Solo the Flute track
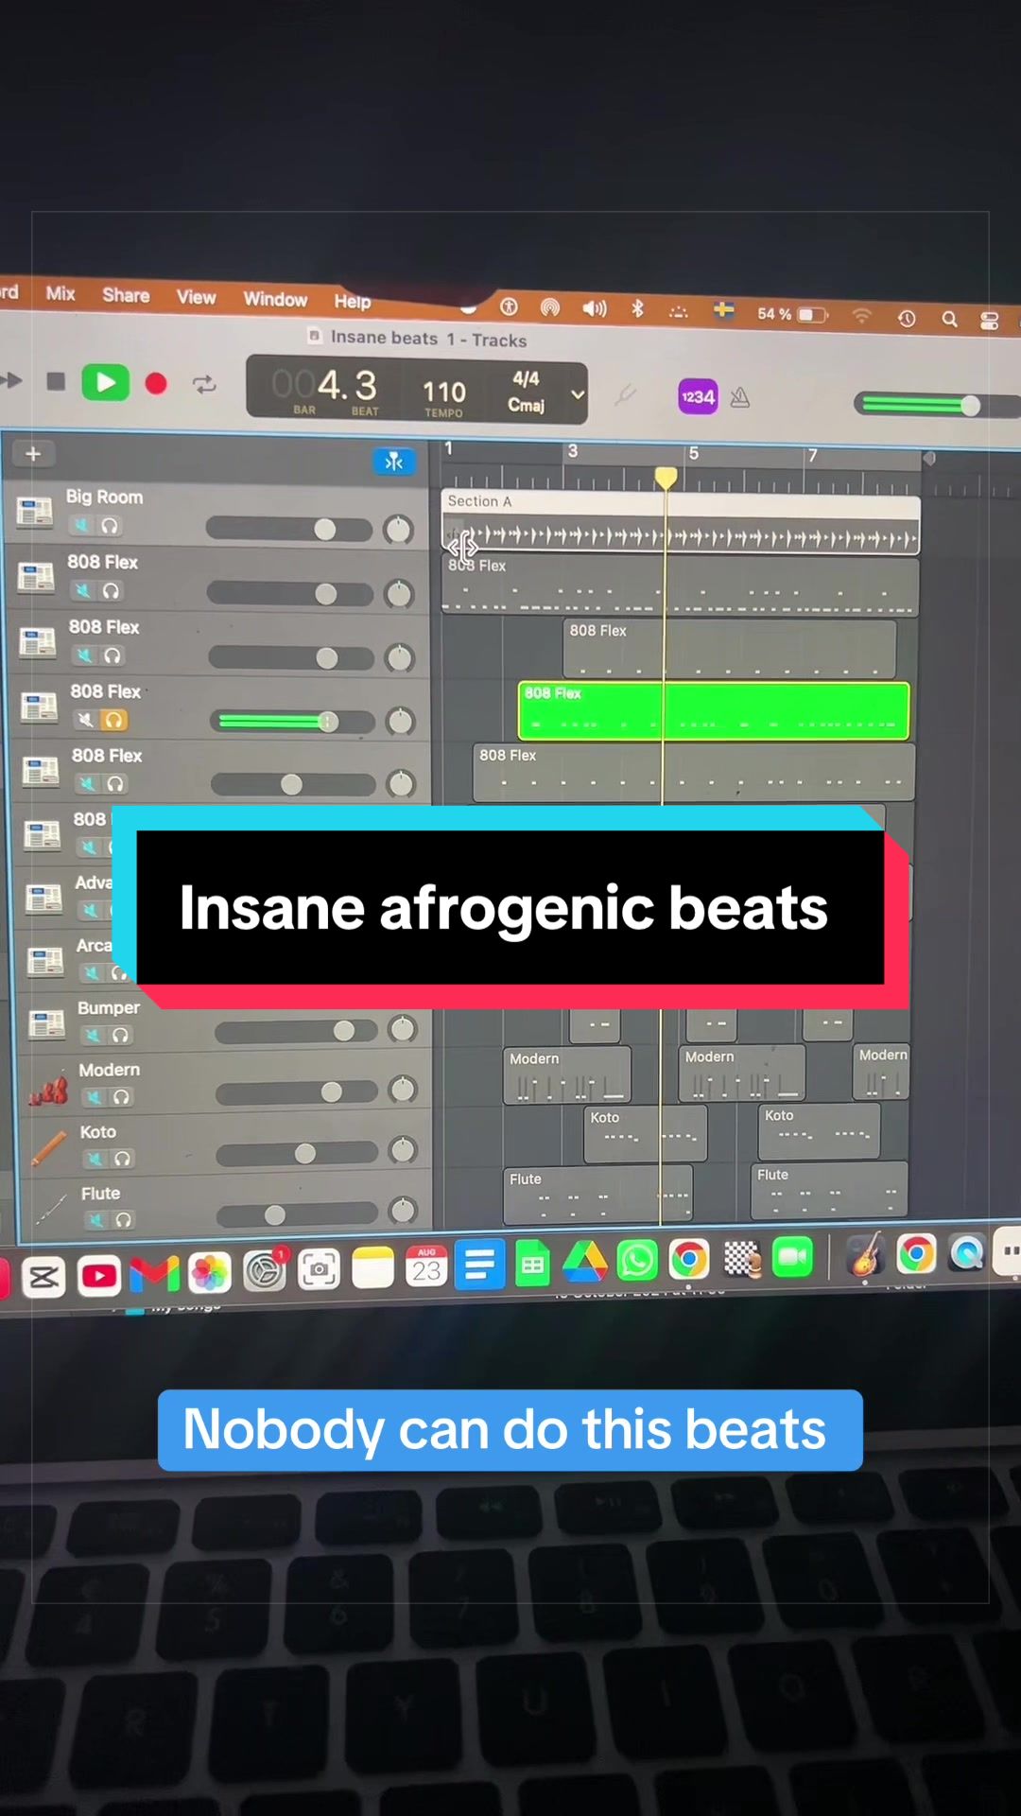 [124, 1220]
